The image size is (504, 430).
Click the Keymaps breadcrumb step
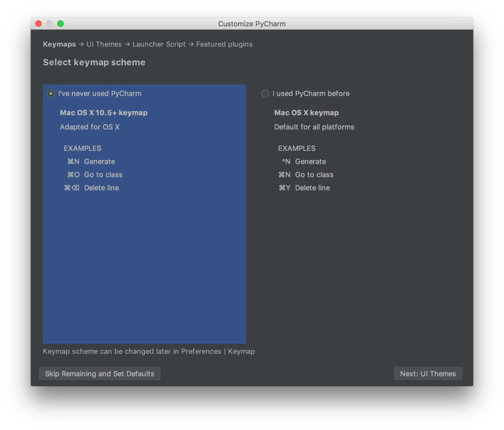click(x=60, y=44)
